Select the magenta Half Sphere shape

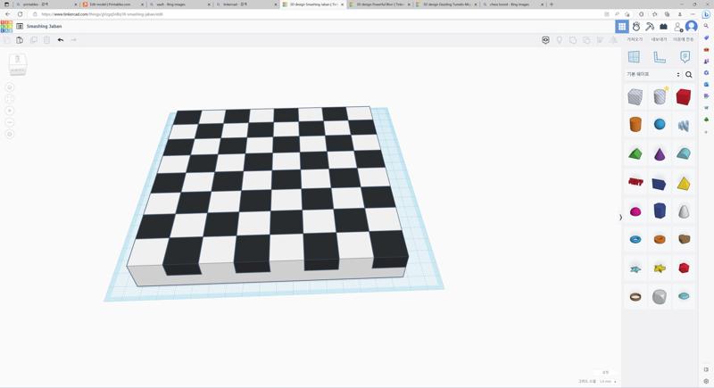635,211
